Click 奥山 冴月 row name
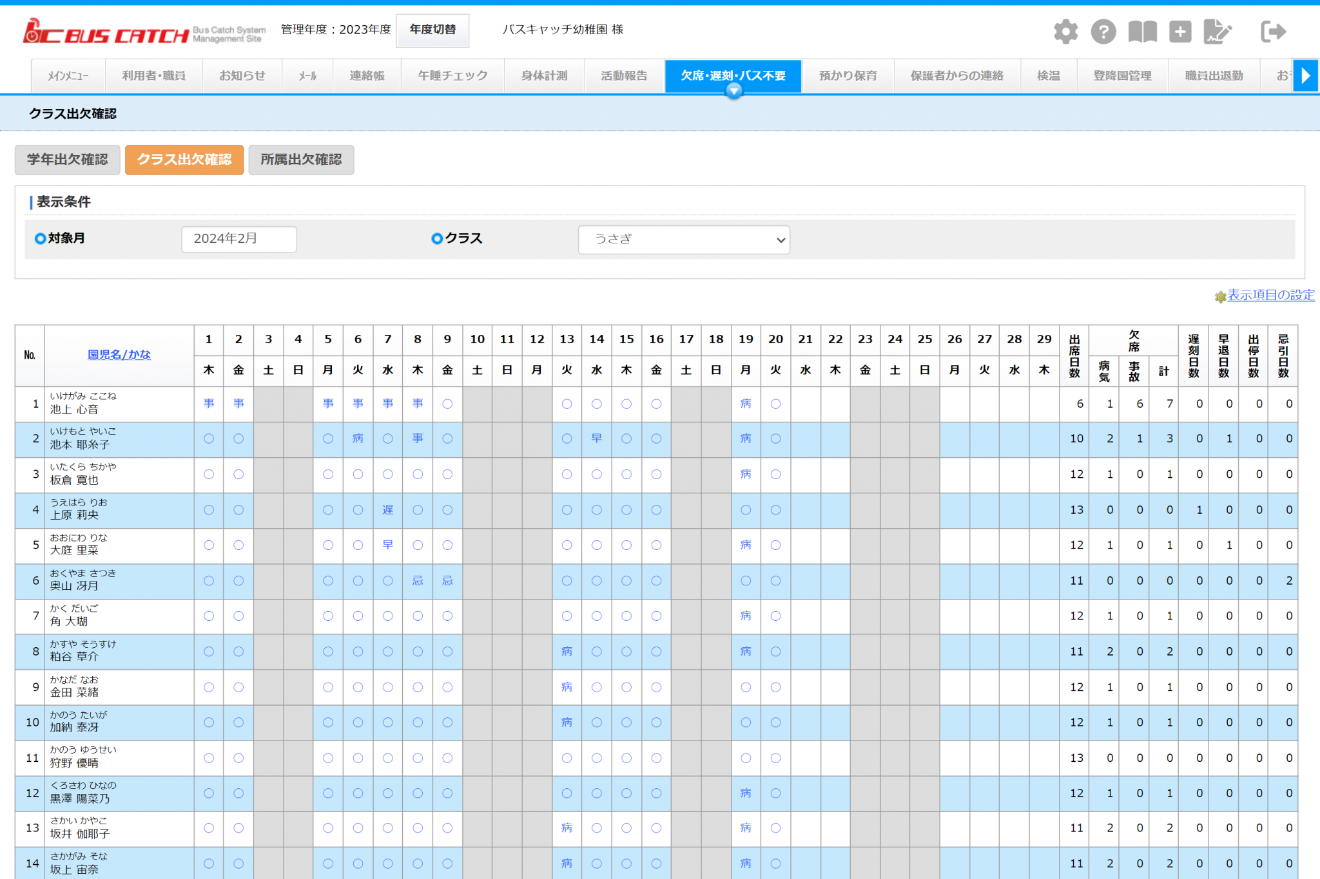Image resolution: width=1320 pixels, height=879 pixels. 74,586
